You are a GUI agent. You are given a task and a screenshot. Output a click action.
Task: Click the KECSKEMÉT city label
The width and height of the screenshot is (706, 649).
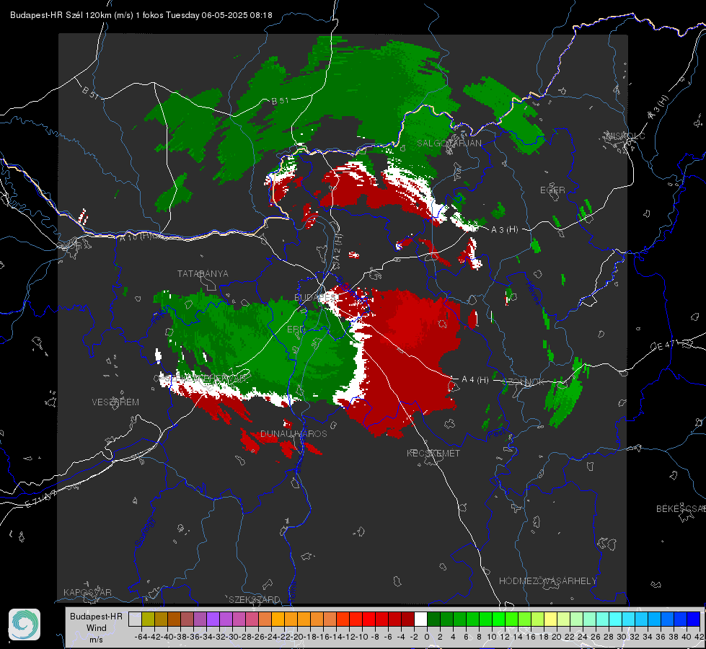point(433,453)
